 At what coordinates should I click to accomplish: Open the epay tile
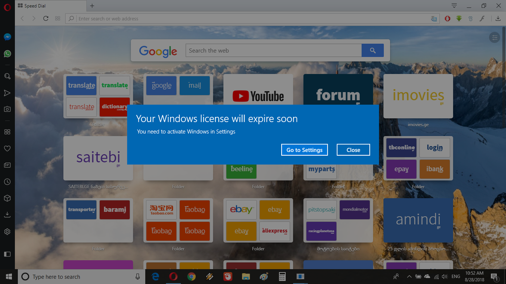401,169
